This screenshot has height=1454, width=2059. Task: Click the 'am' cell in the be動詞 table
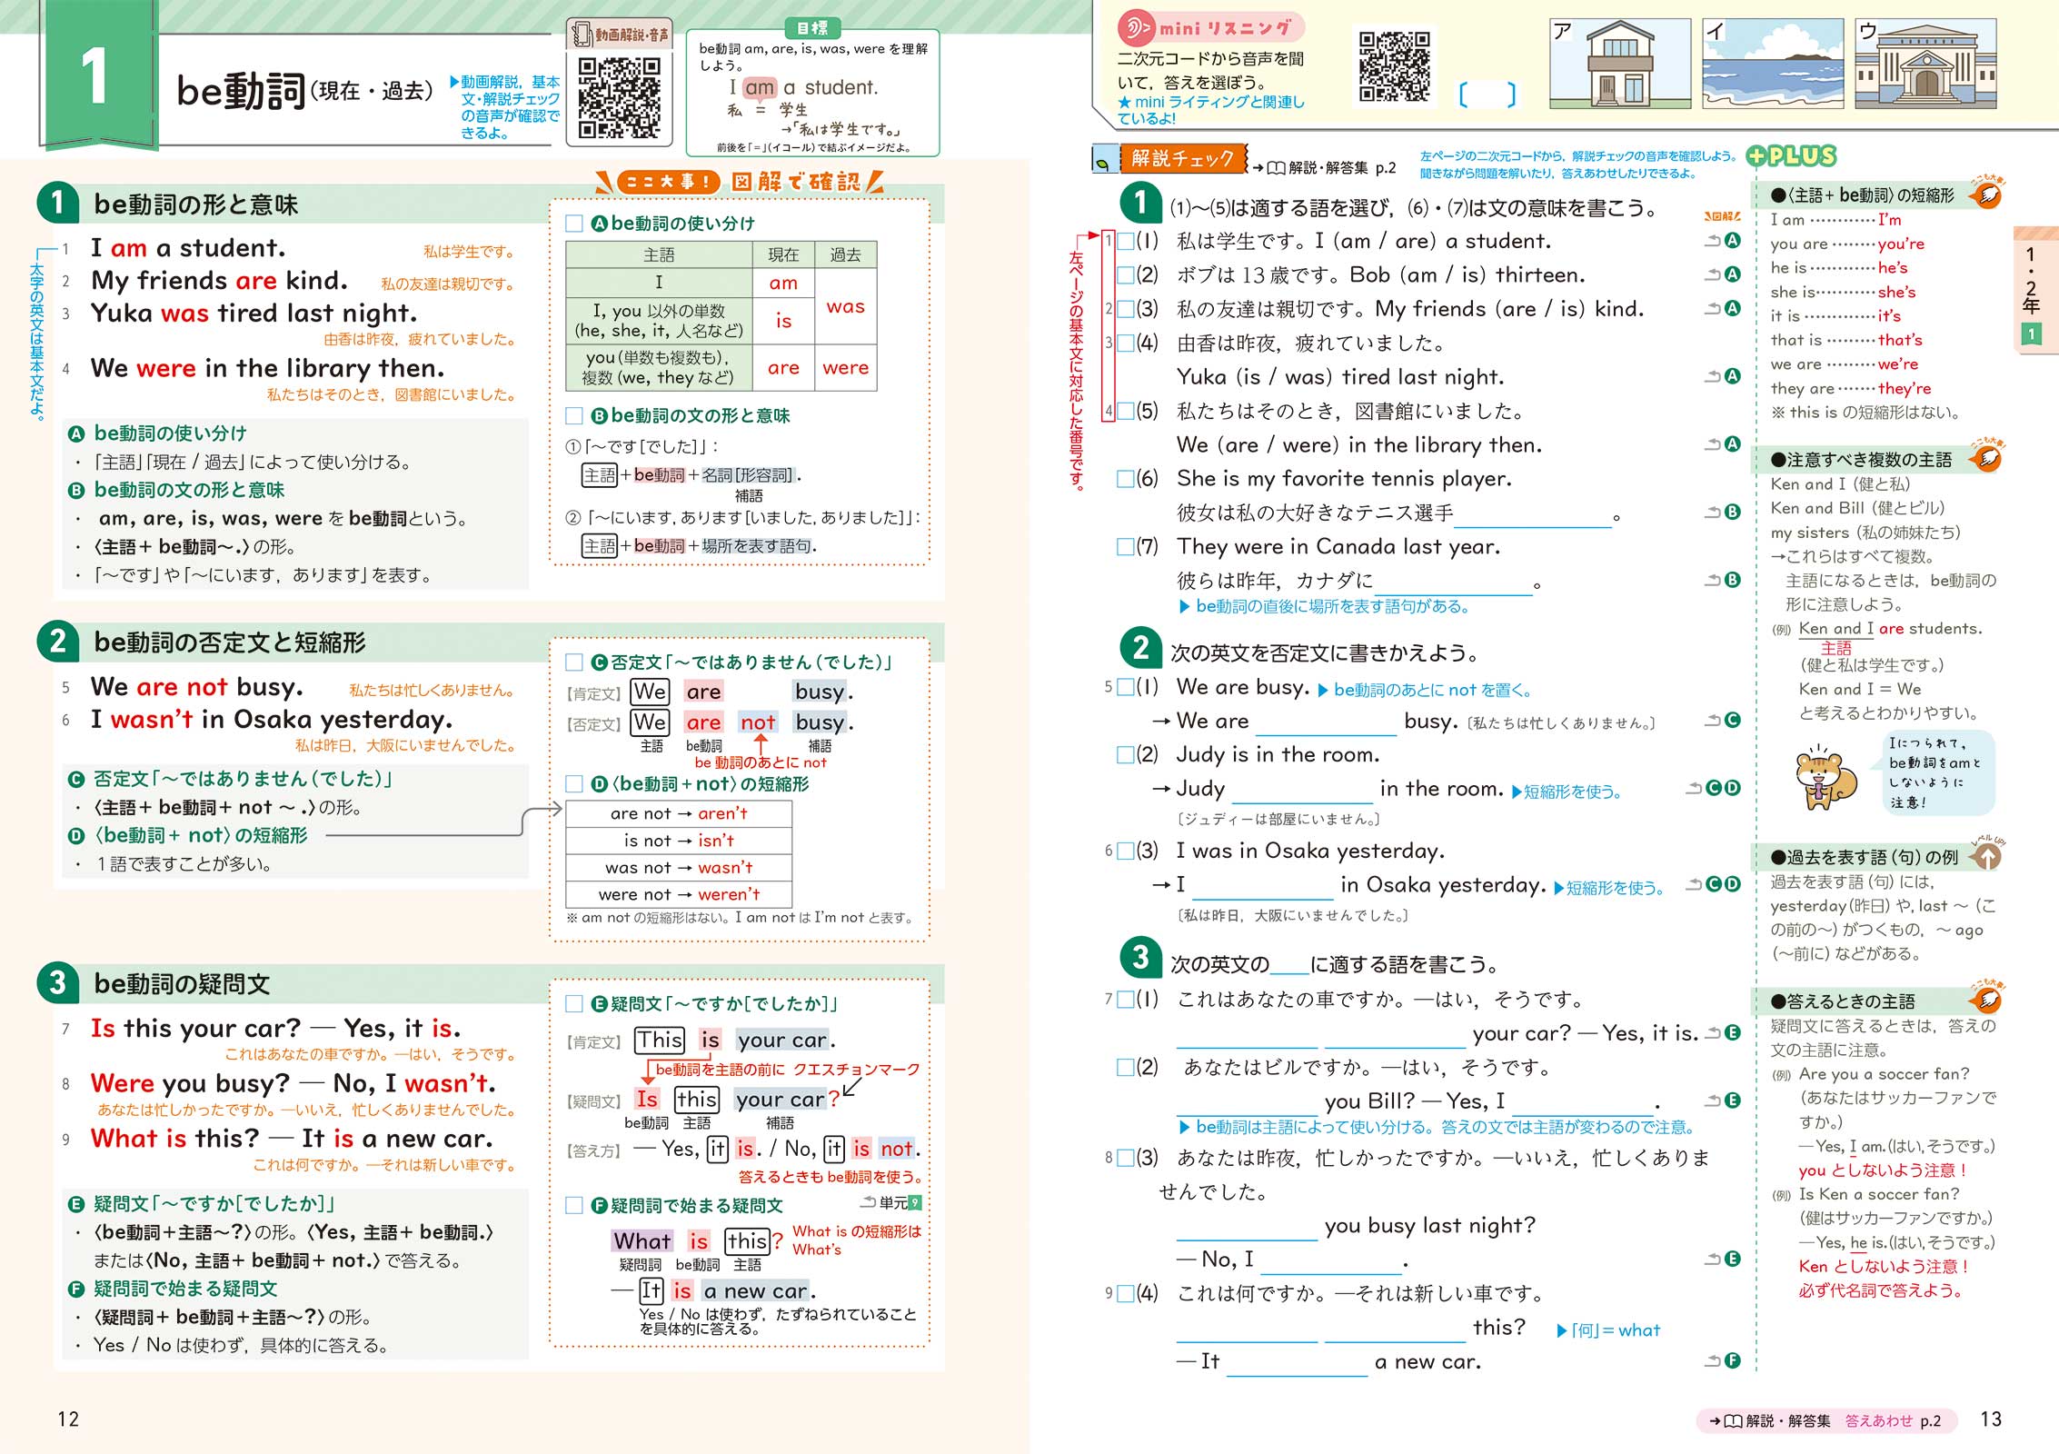[x=783, y=283]
